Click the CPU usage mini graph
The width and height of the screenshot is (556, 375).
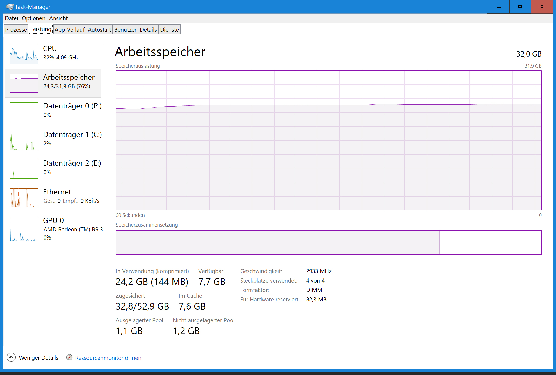(24, 55)
